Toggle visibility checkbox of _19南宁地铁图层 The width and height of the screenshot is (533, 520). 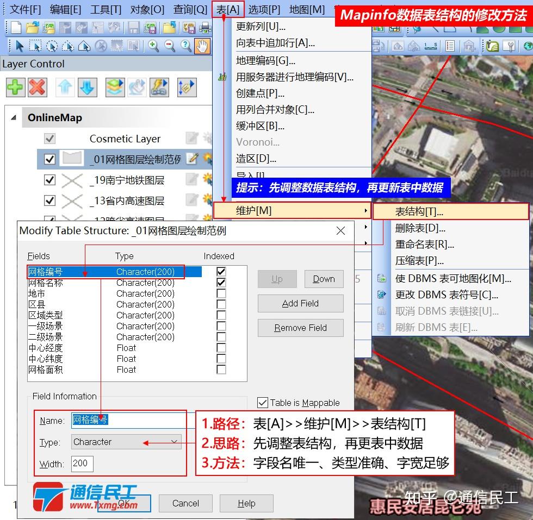[x=49, y=180]
